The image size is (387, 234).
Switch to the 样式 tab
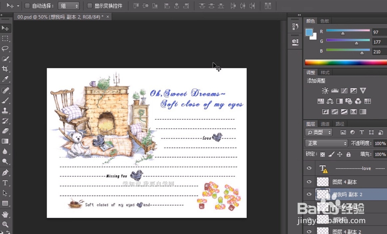(x=325, y=72)
